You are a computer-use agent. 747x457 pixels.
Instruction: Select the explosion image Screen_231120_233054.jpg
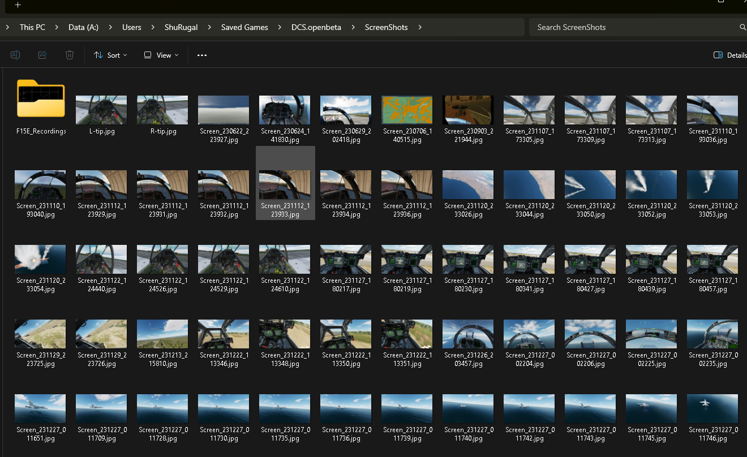coord(40,259)
